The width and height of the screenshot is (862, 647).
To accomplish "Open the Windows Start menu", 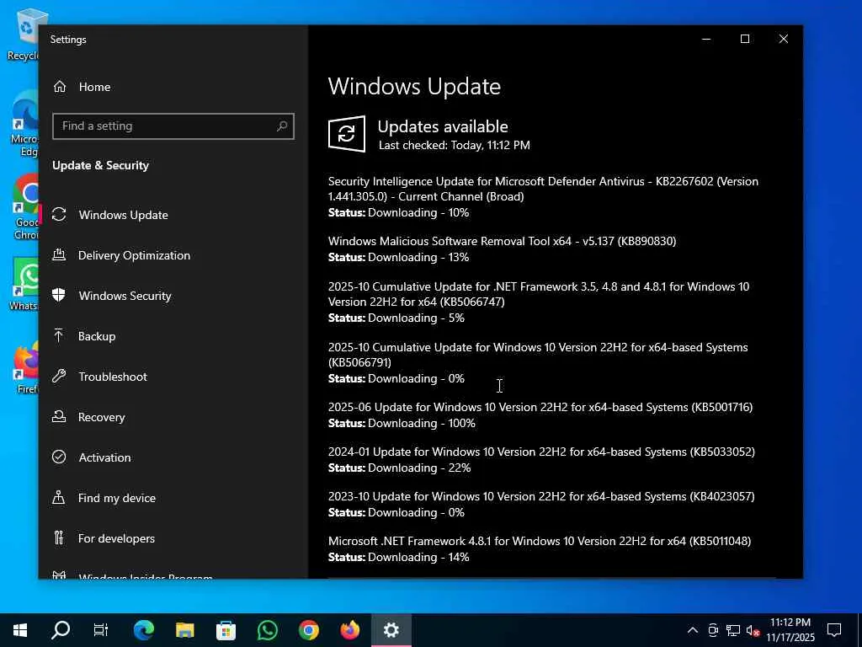I will pyautogui.click(x=20, y=630).
